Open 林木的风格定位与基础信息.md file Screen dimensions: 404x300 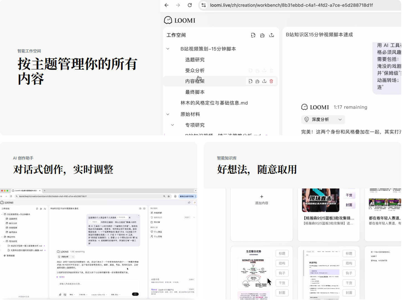(214, 103)
